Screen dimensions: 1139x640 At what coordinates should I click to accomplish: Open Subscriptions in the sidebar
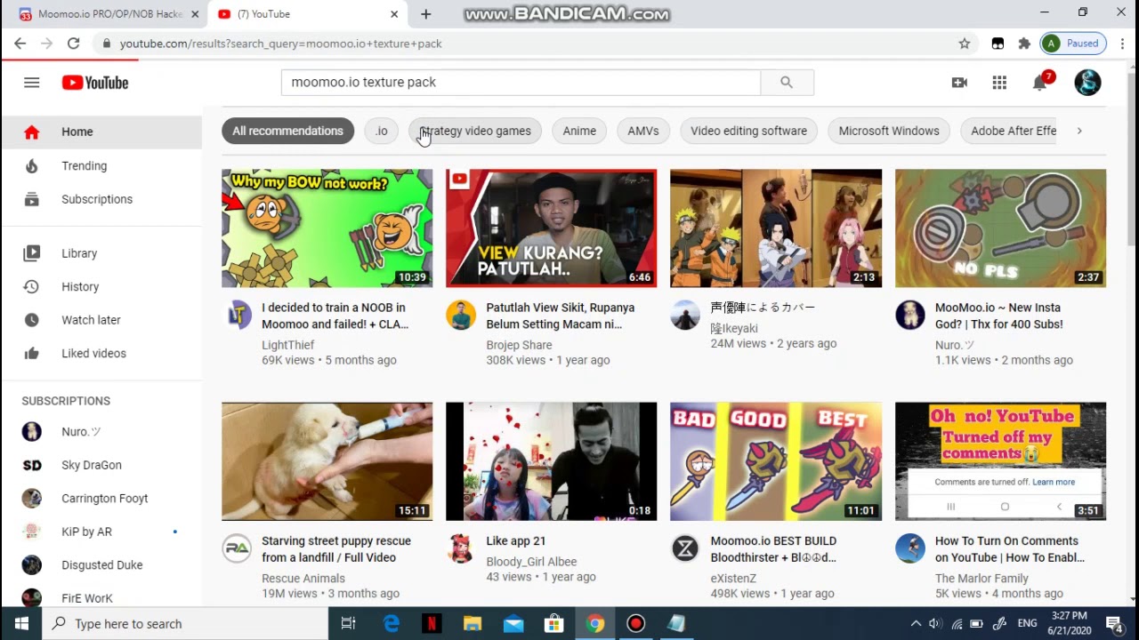point(101,199)
